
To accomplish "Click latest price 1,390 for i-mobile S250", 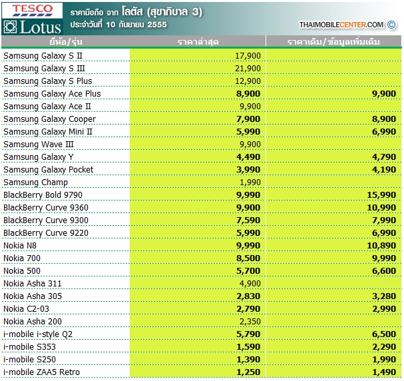I will tap(248, 359).
